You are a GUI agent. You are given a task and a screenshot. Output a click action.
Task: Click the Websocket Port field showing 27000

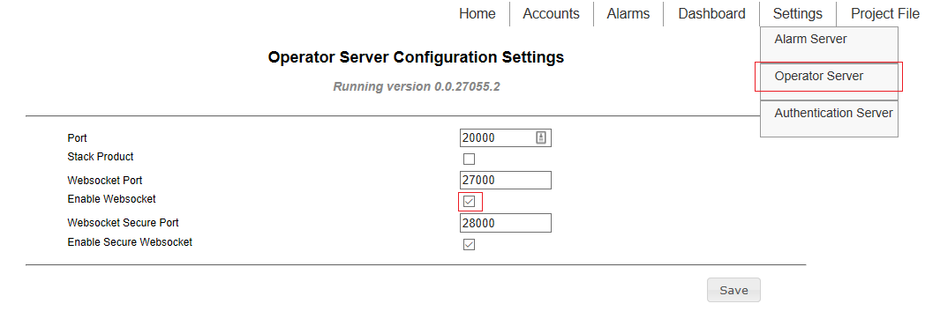coord(505,180)
